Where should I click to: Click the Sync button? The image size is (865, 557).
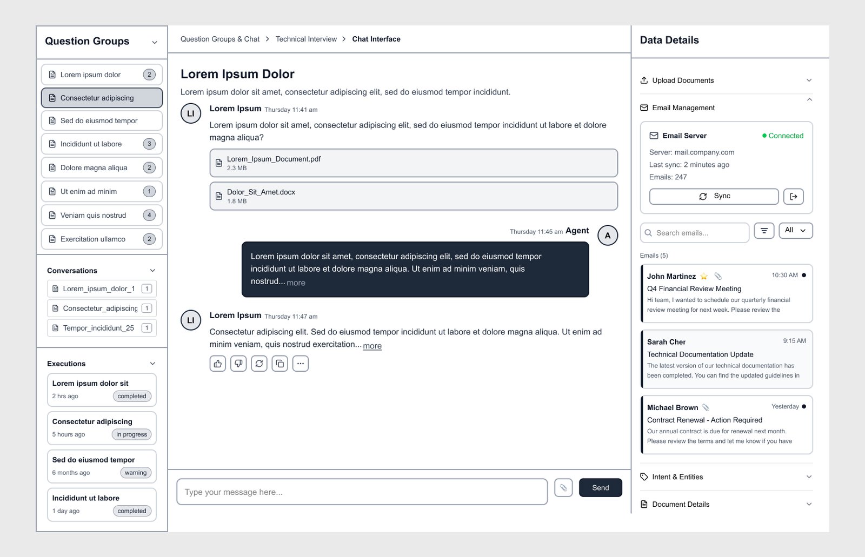(714, 197)
